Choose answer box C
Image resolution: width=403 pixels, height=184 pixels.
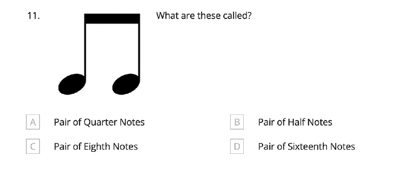coord(33,146)
